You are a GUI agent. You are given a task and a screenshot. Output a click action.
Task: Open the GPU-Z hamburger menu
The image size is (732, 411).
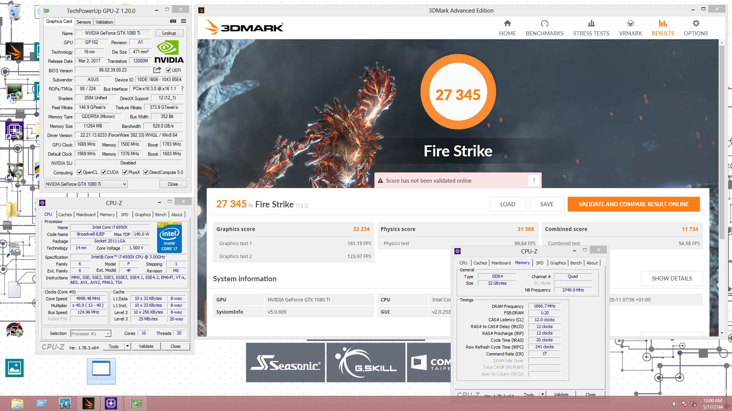tap(184, 21)
